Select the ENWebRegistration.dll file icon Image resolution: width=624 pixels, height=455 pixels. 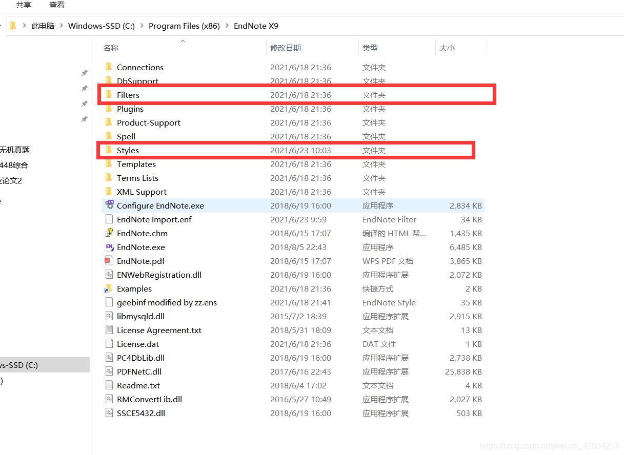(x=109, y=275)
